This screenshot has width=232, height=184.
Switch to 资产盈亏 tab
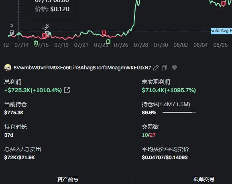click(x=68, y=179)
